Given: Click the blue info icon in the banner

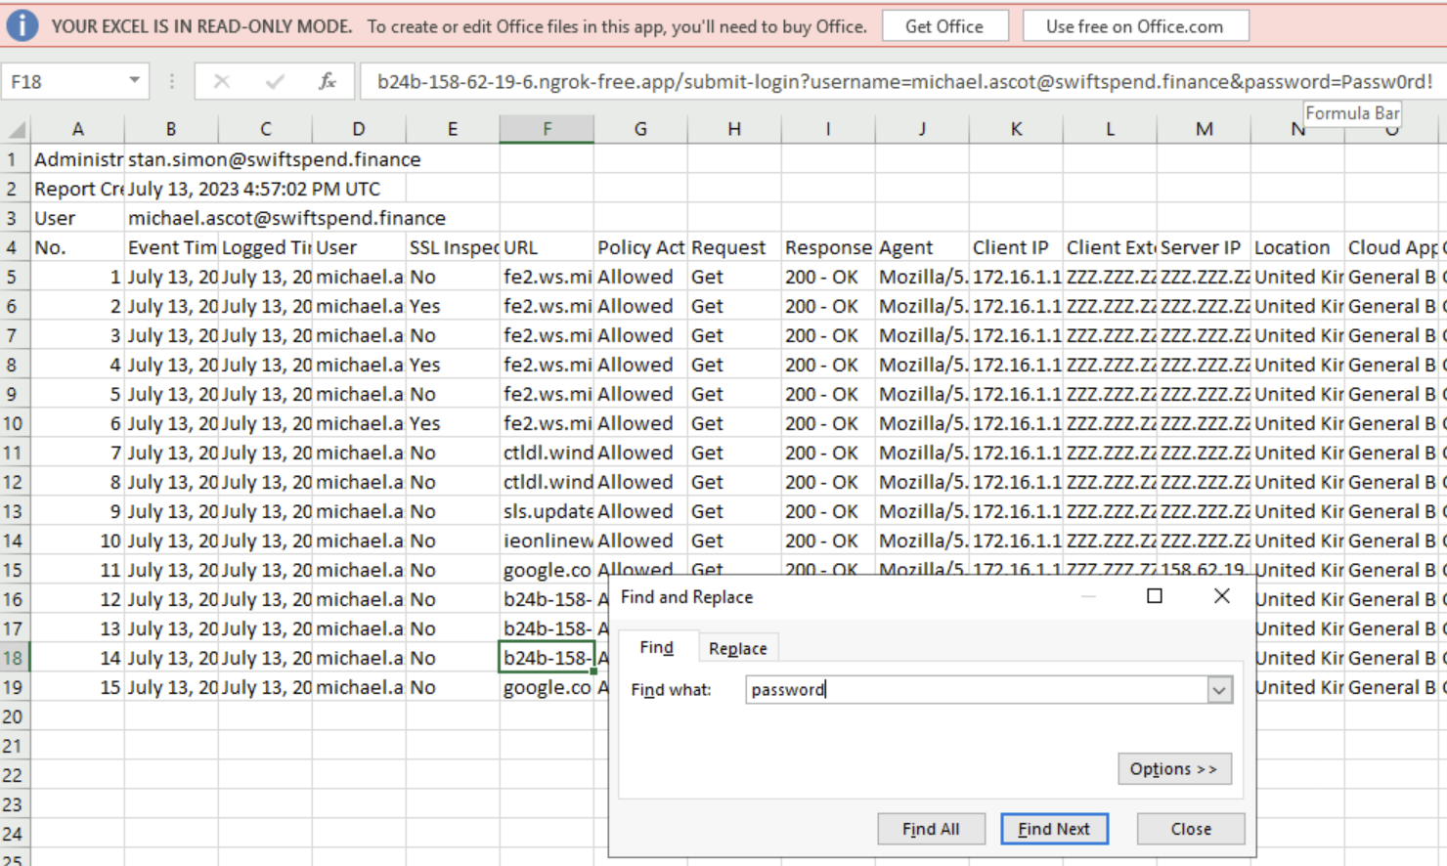Looking at the screenshot, I should (22, 25).
